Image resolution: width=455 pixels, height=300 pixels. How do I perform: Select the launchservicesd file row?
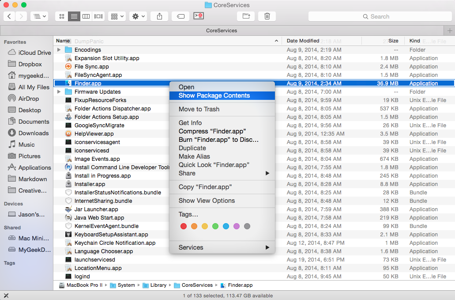(254, 260)
